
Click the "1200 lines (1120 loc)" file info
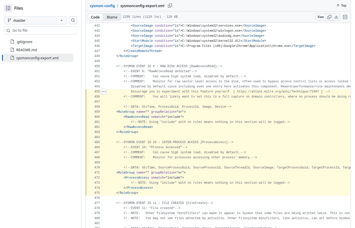click(x=150, y=17)
